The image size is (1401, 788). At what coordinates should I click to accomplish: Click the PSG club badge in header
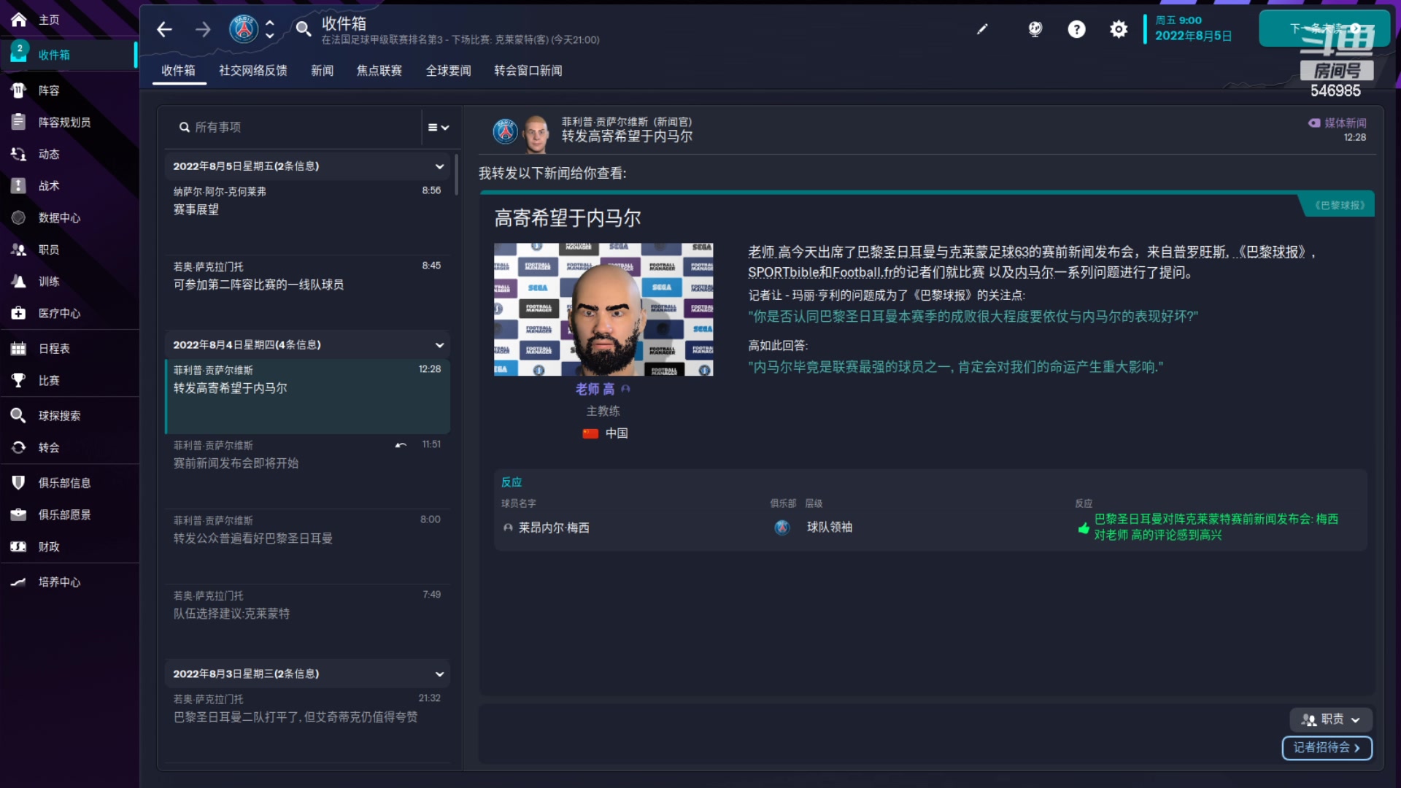244,29
